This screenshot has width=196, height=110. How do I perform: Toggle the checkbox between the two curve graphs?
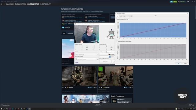click(118, 41)
